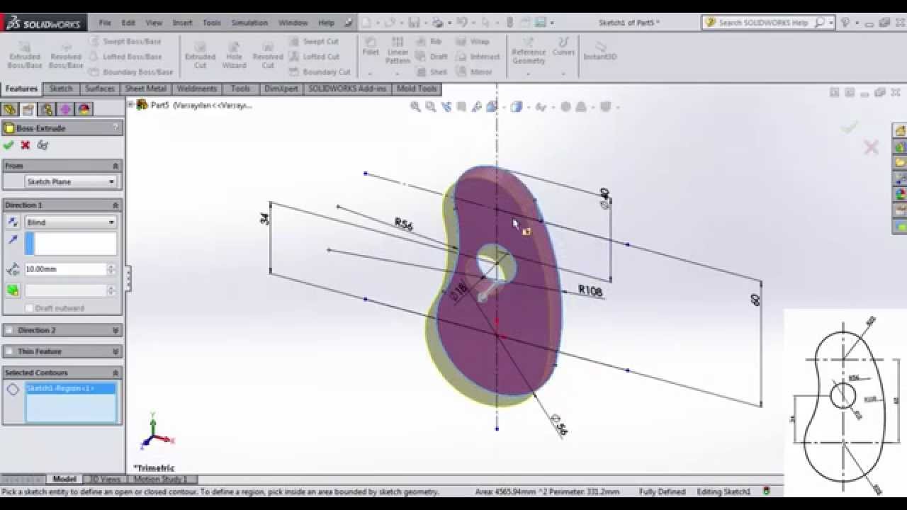Image resolution: width=907 pixels, height=510 pixels.
Task: Open the Insert menu
Action: click(x=182, y=23)
